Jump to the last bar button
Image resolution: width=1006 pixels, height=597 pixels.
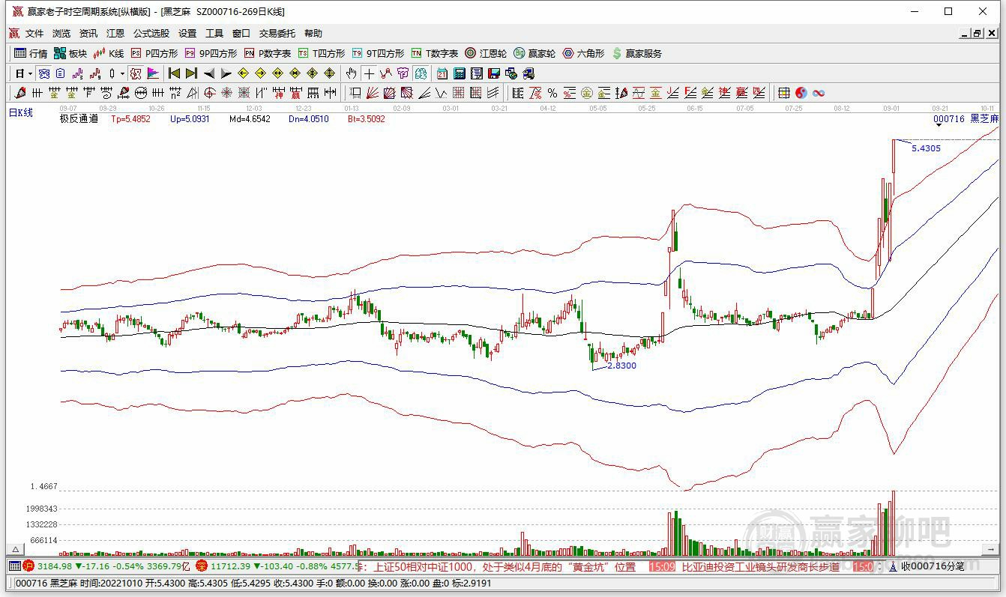pyautogui.click(x=191, y=73)
